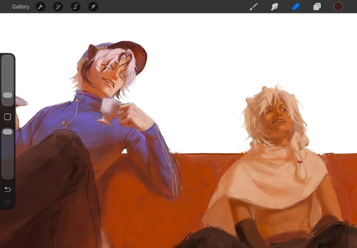357x248 pixels.
Task: Open the dark red active color swatch
Action: pyautogui.click(x=338, y=7)
